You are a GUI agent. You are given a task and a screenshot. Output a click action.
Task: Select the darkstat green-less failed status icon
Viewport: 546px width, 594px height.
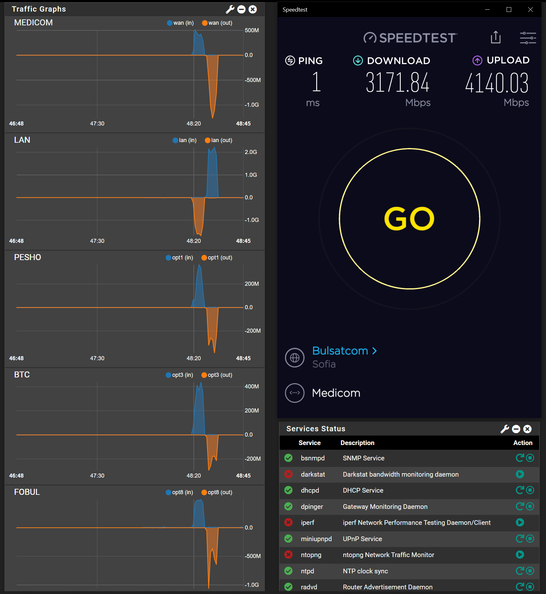[288, 474]
